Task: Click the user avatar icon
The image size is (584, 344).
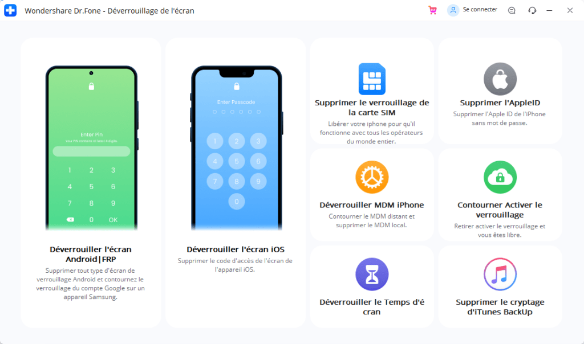Action: [x=453, y=10]
